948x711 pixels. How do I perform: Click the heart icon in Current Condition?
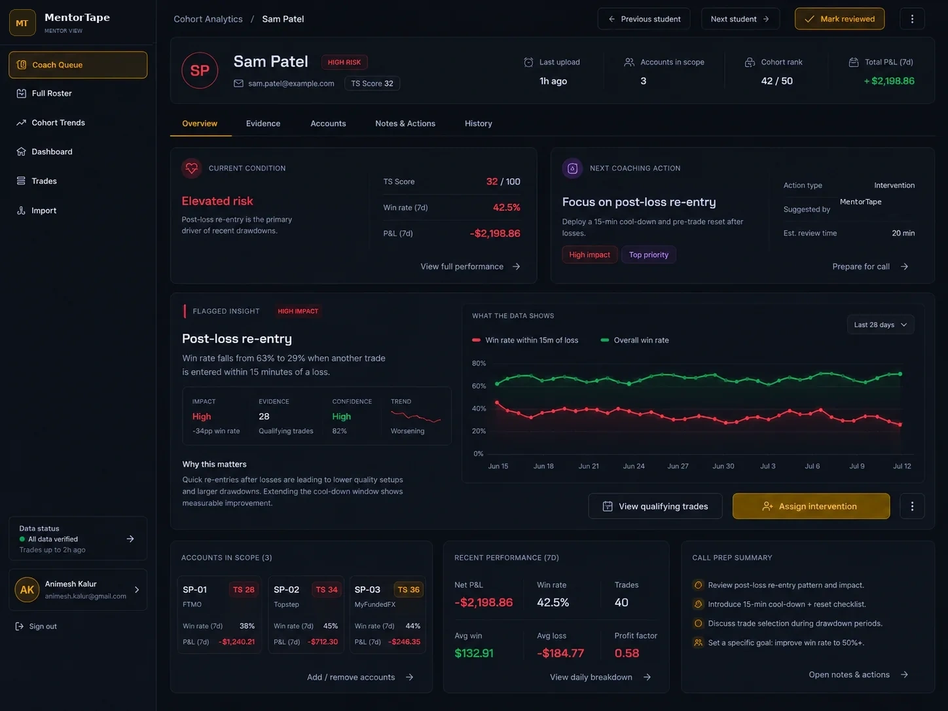(x=191, y=168)
